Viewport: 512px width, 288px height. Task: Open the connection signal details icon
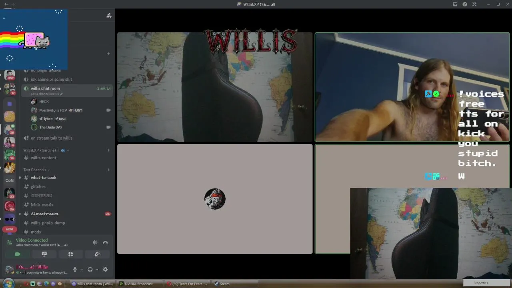pyautogui.click(x=10, y=242)
